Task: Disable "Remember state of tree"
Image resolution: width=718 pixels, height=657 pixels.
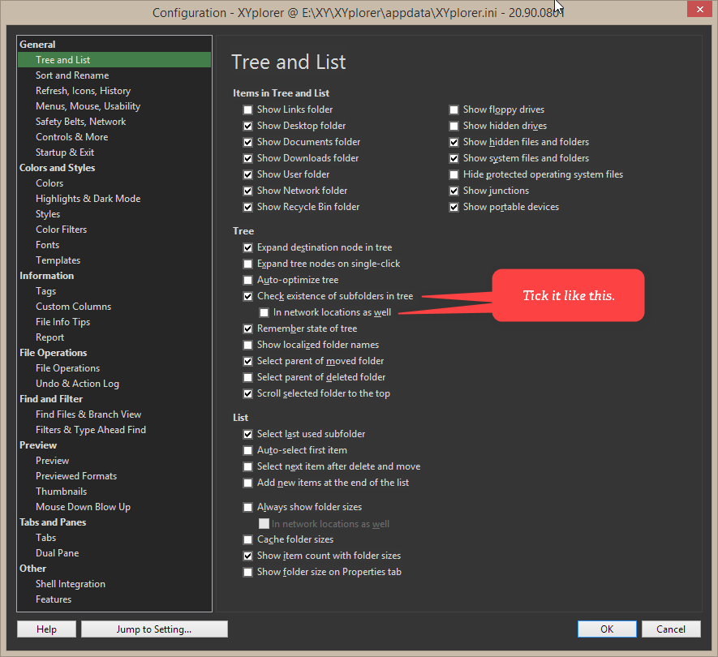Action: coord(247,328)
